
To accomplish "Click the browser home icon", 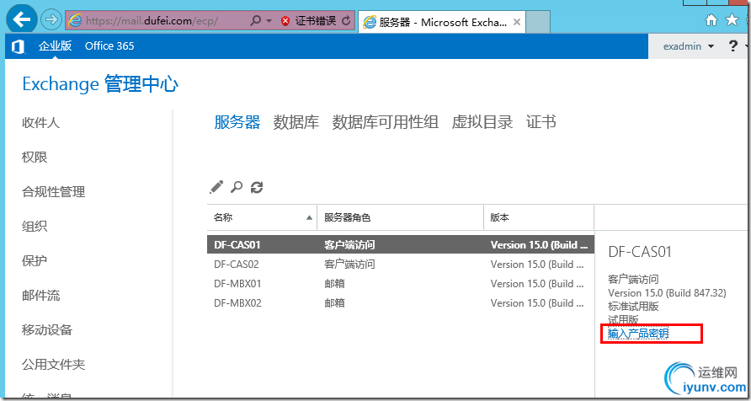I will [x=711, y=19].
